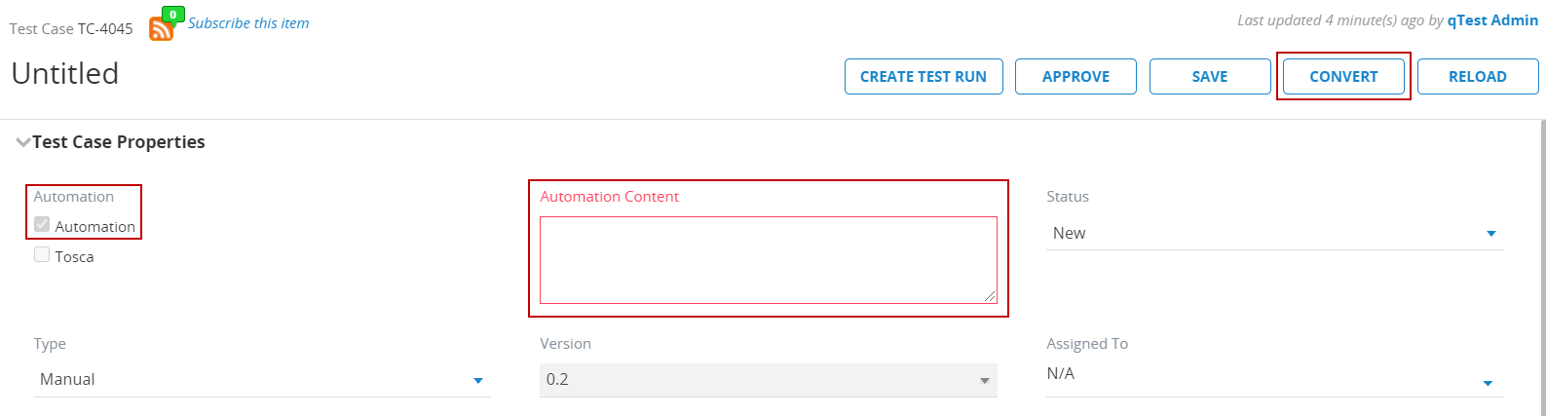Click the Untitled test case title
The height and width of the screenshot is (416, 1546).
click(65, 74)
